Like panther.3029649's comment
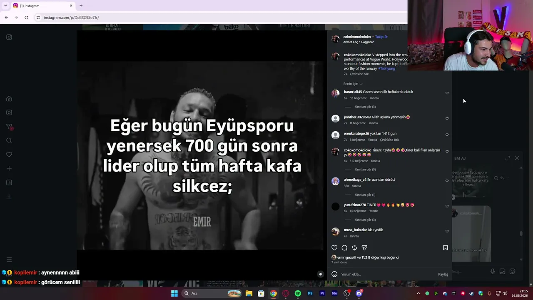The image size is (533, 300). pyautogui.click(x=447, y=118)
